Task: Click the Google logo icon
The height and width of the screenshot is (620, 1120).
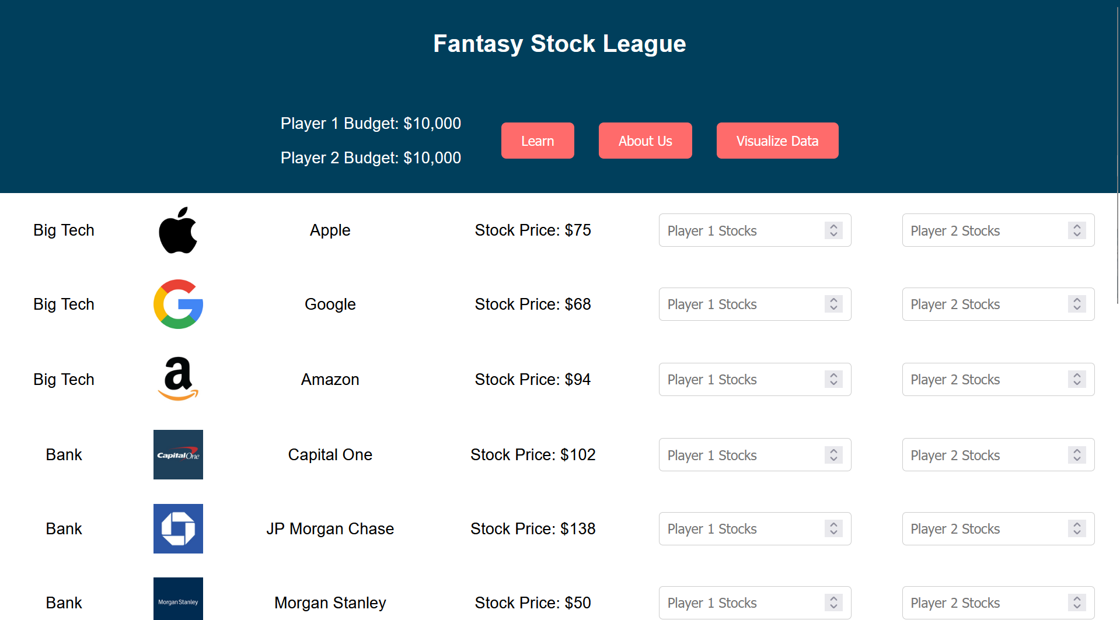Action: [x=178, y=304]
